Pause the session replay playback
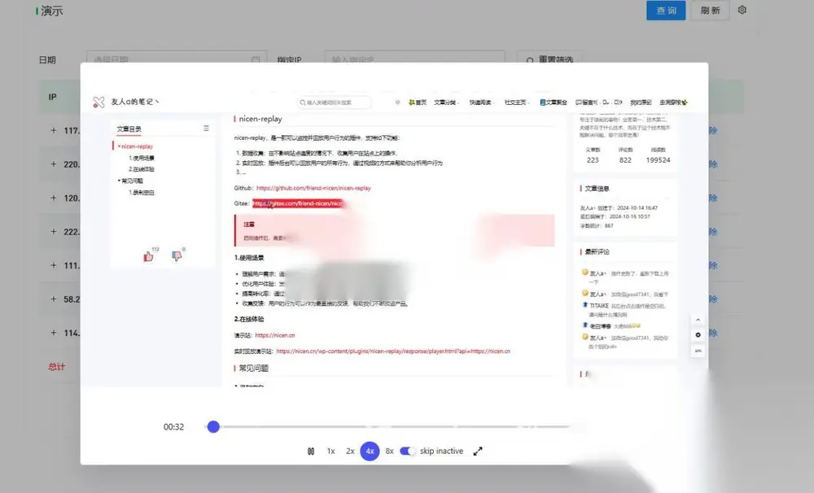Viewport: 814px width, 493px height. [310, 452]
